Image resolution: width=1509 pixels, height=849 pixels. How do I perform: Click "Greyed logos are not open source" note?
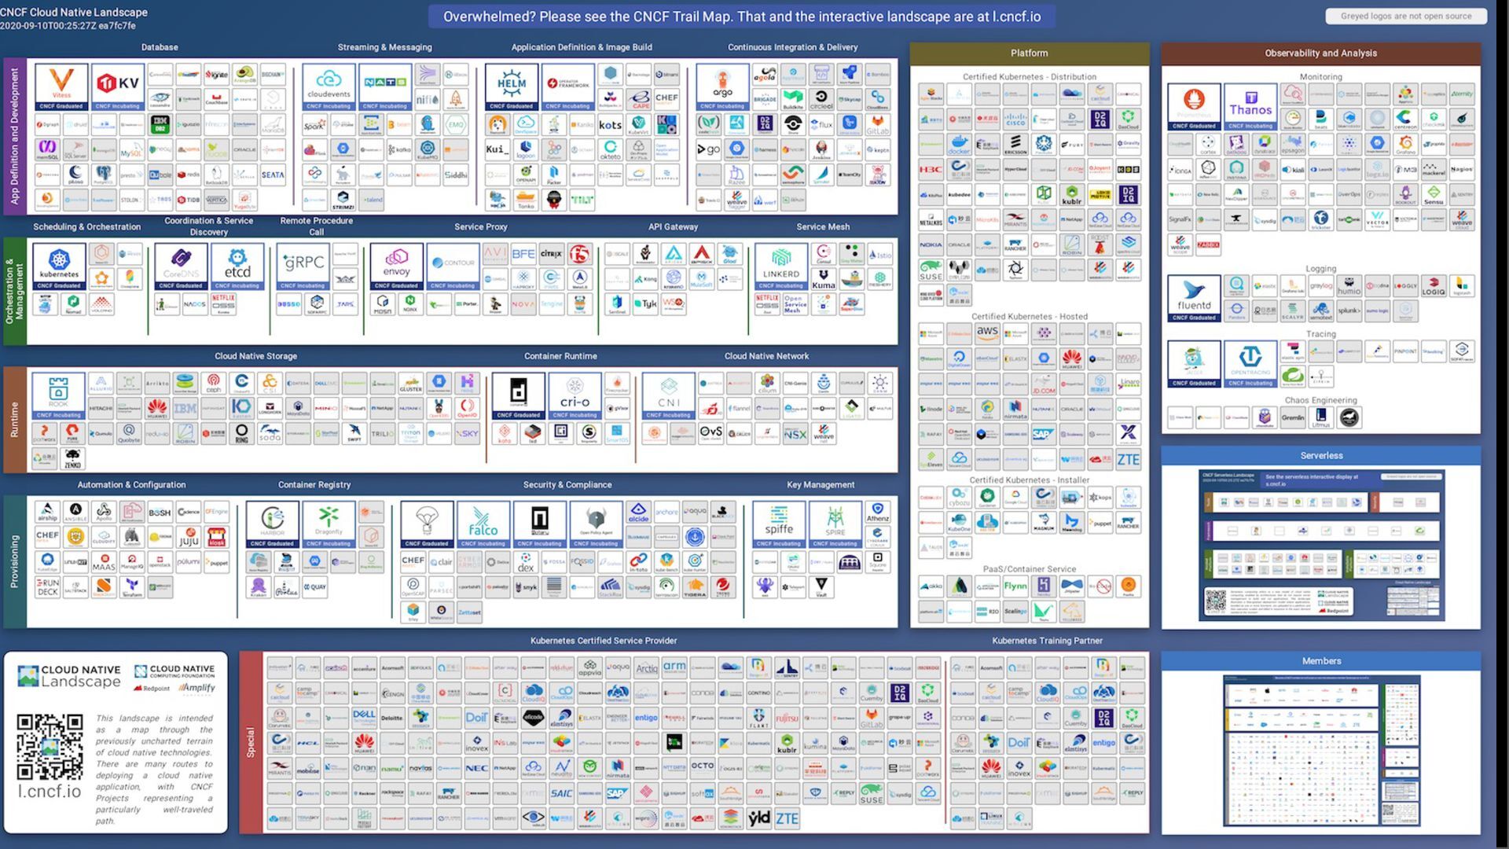pos(1406,16)
